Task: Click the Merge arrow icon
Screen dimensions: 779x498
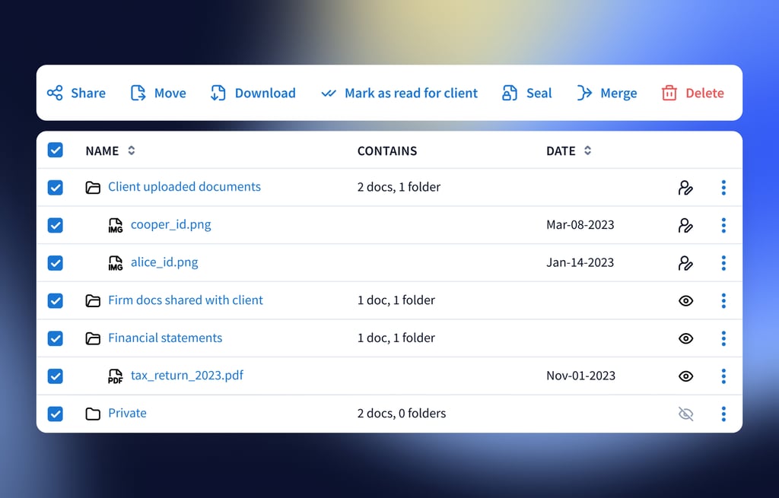Action: click(584, 94)
